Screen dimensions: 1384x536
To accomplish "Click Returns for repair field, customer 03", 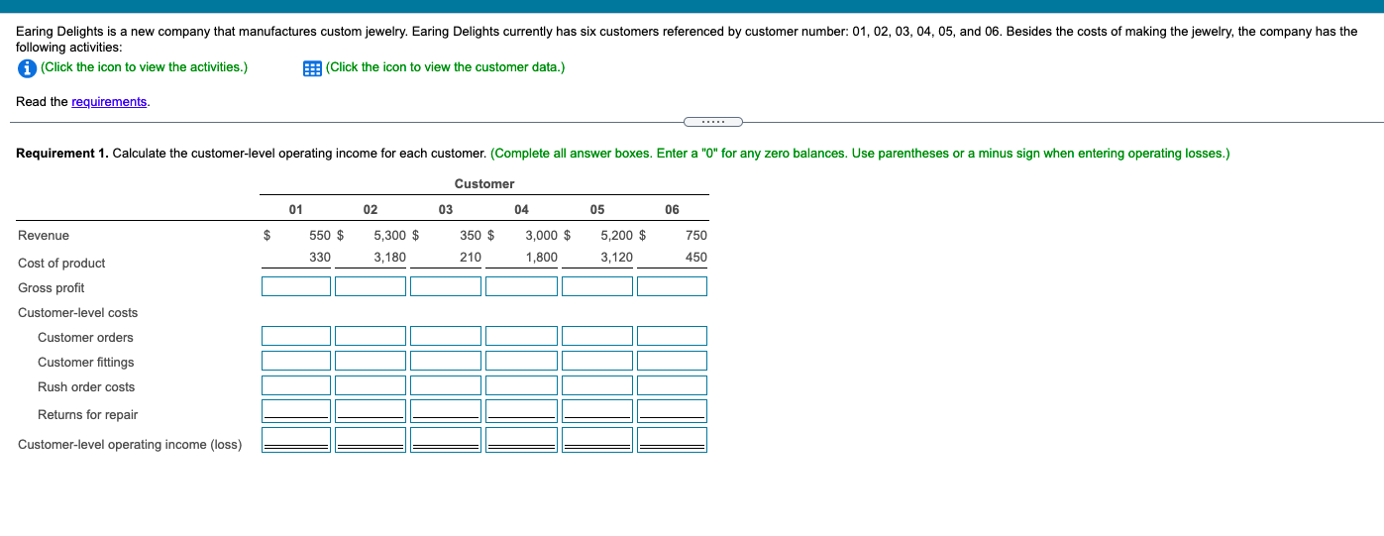I will [x=446, y=410].
